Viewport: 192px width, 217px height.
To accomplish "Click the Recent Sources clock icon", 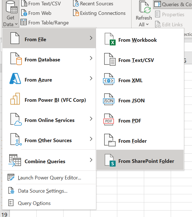I will click(x=76, y=3).
